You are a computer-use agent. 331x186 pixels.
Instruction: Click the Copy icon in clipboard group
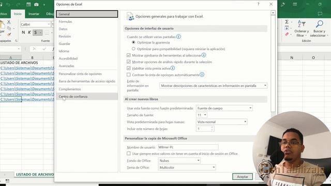9,28
